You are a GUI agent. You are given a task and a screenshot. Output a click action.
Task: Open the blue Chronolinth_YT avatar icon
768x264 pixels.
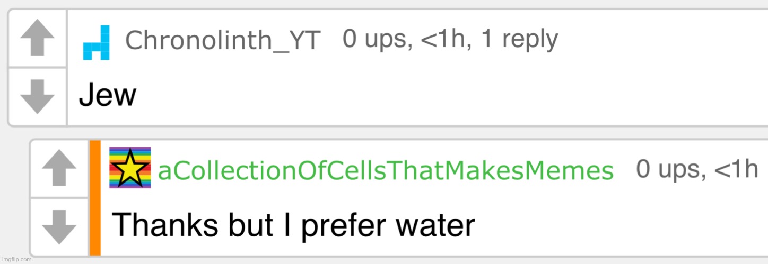click(x=97, y=42)
